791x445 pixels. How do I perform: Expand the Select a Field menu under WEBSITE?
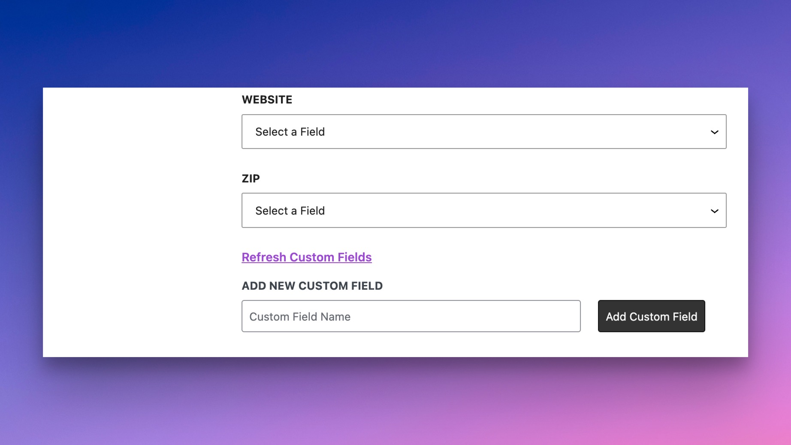click(483, 132)
